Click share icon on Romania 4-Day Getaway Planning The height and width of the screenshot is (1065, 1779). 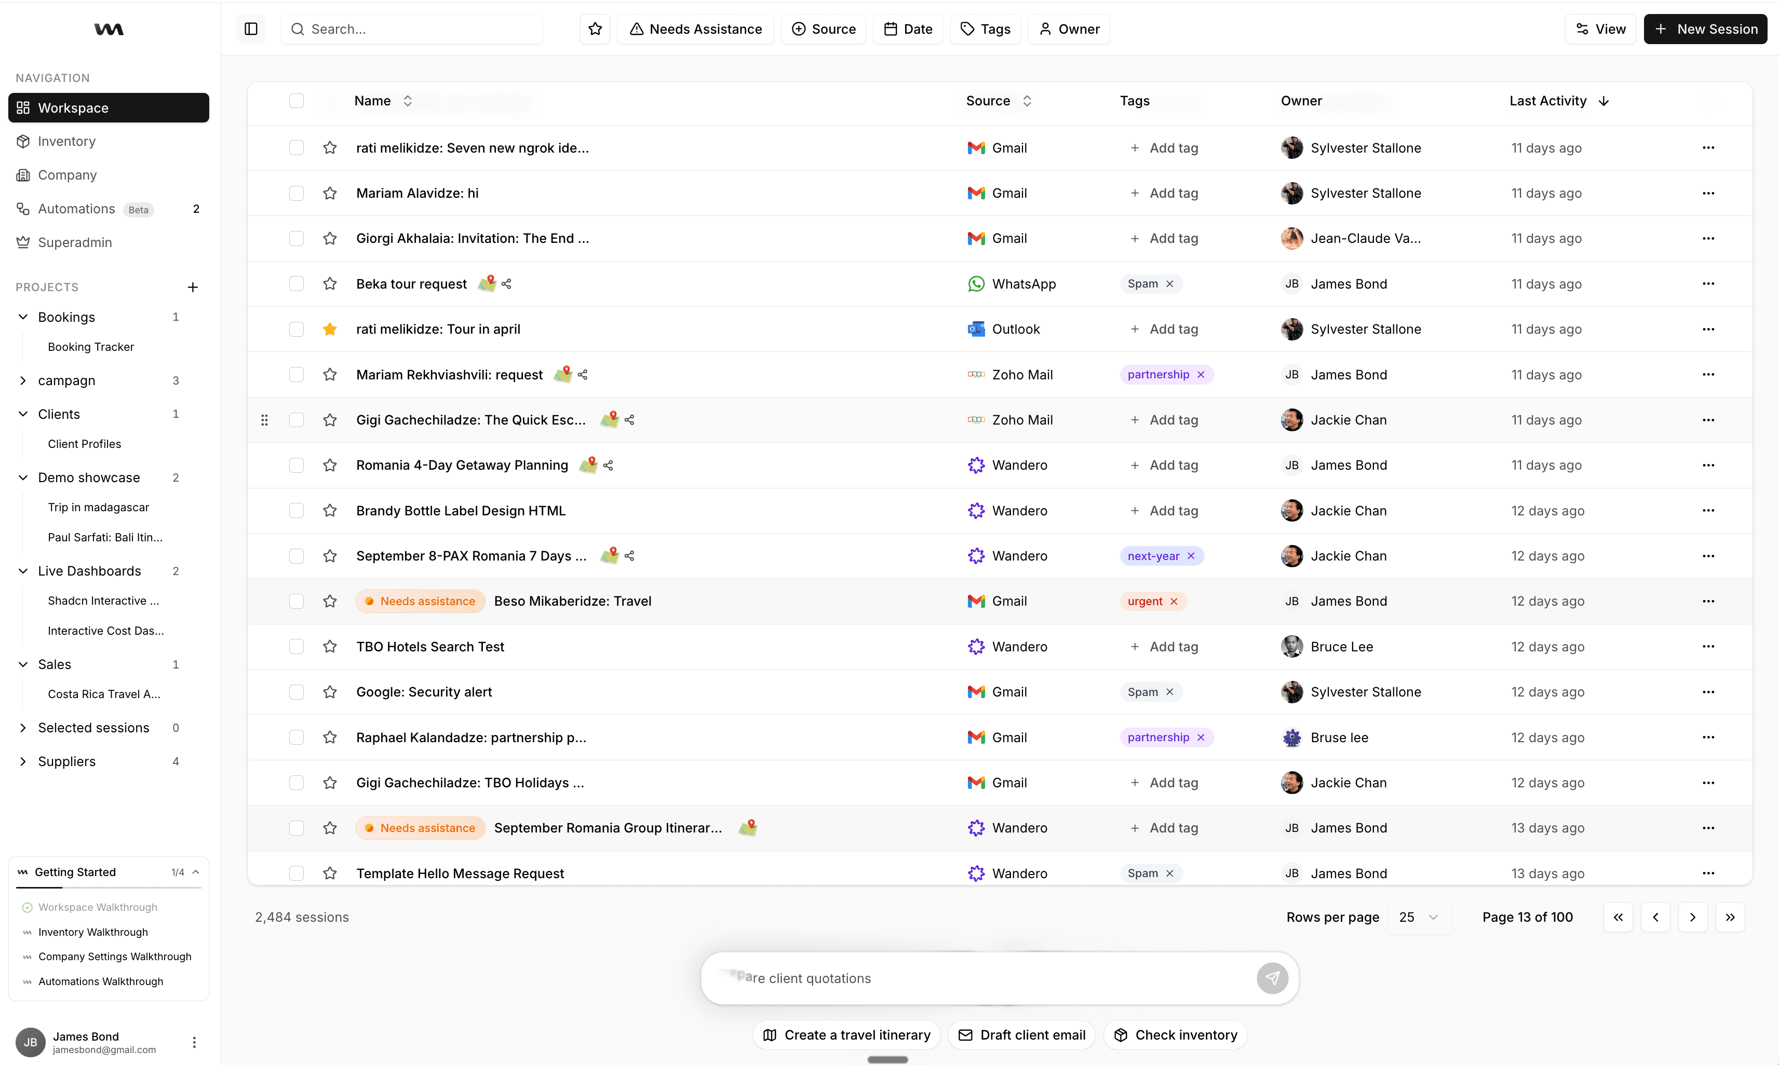pyautogui.click(x=608, y=465)
